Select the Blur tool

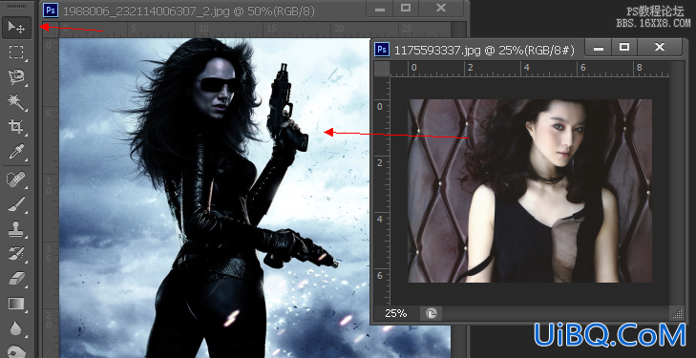pos(16,328)
